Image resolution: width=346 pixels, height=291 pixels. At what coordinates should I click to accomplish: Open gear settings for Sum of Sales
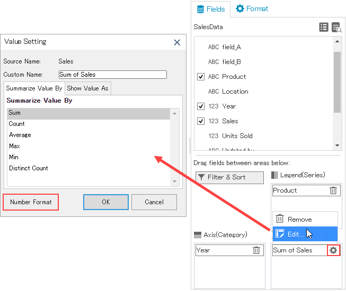click(x=333, y=250)
